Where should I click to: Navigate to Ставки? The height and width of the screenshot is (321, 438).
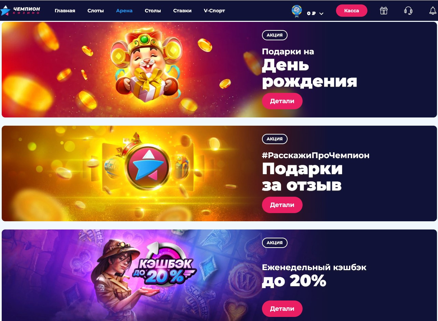pyautogui.click(x=182, y=11)
